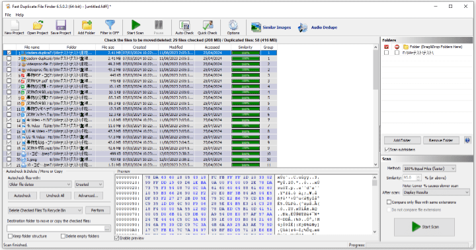Toggle the Enable preview checkbox
This screenshot has width=476, height=250.
(116, 238)
